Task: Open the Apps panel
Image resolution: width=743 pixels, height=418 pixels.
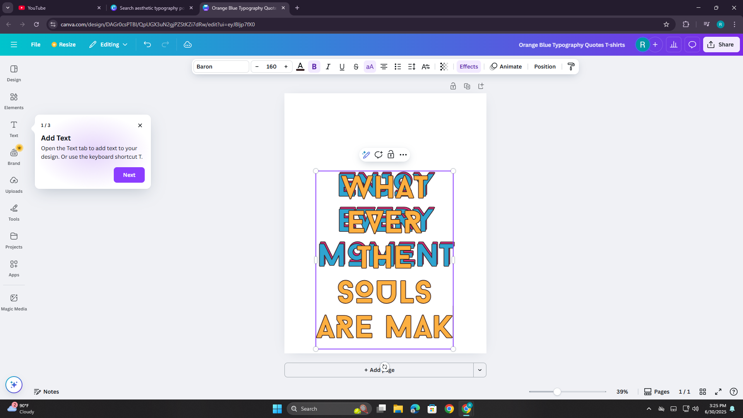Action: tap(14, 268)
